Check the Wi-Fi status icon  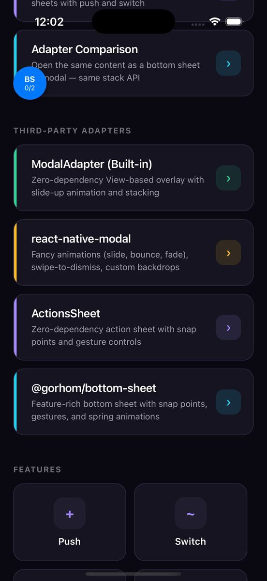tap(215, 22)
